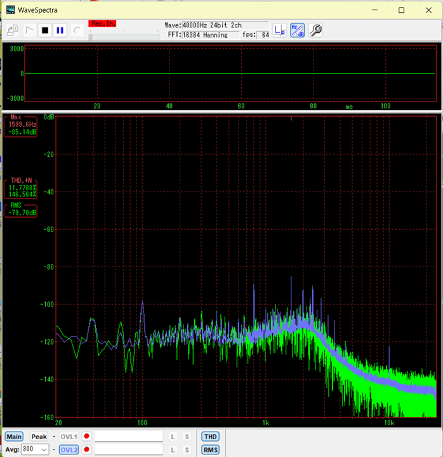The width and height of the screenshot is (443, 457).
Task: Toggle the THD readout button
Action: pyautogui.click(x=210, y=437)
